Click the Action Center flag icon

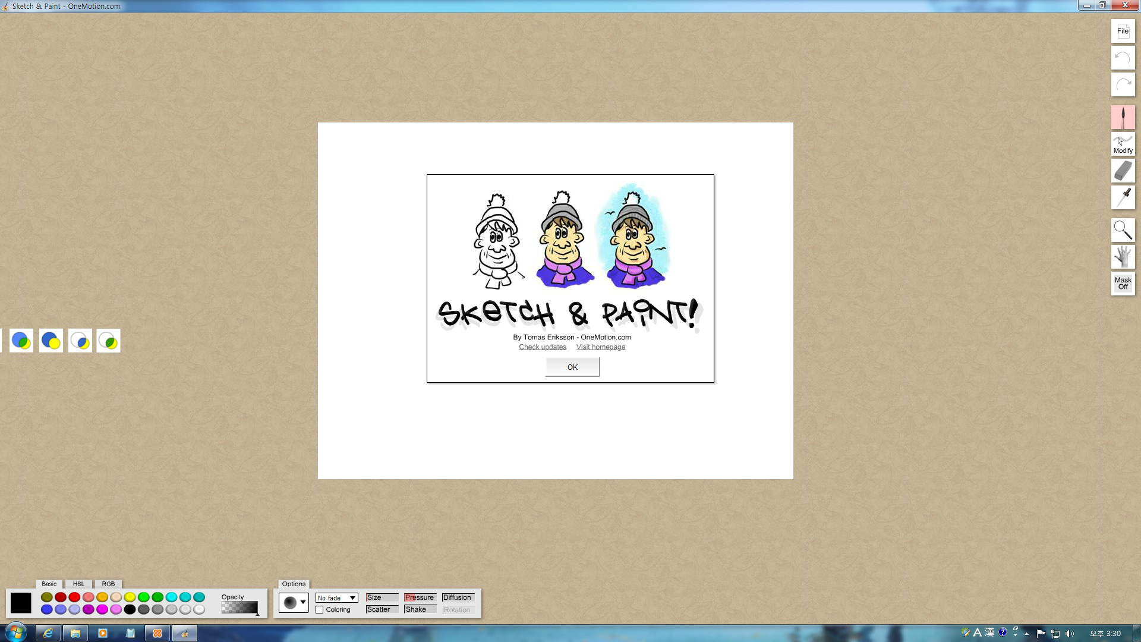coord(1041,634)
